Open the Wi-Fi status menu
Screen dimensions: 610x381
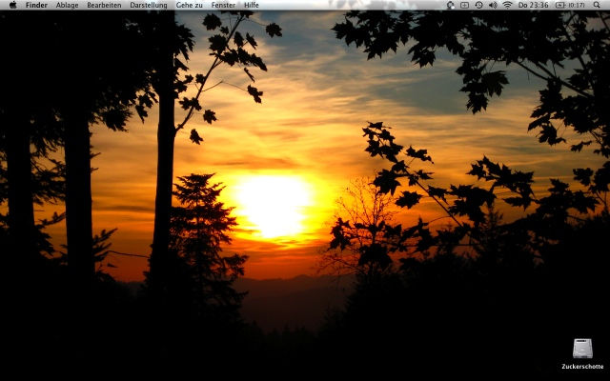[507, 5]
